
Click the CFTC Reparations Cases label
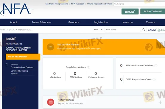139,79
